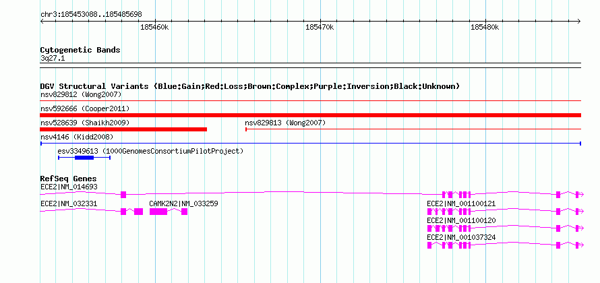Click the nsv829813 (Wong2007) label

[285, 123]
